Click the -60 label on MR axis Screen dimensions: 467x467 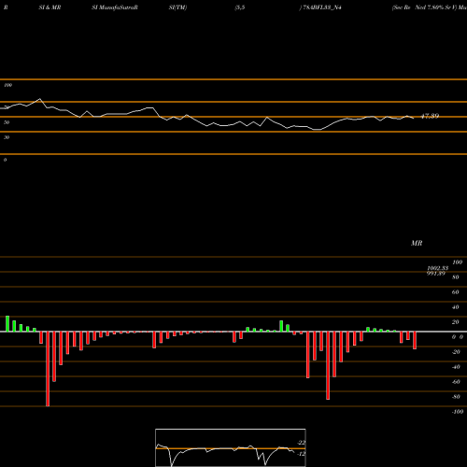[456, 382]
